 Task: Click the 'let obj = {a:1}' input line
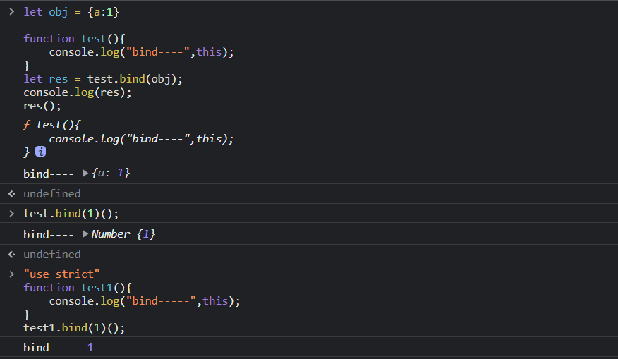coord(71,12)
